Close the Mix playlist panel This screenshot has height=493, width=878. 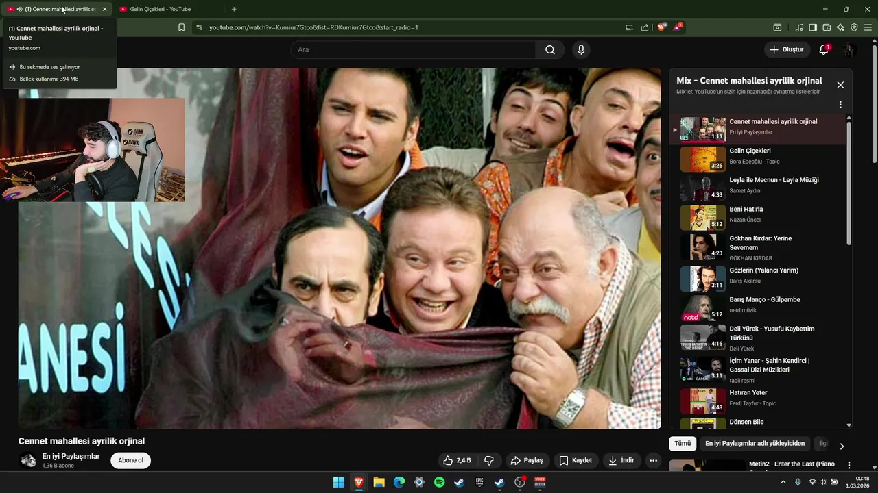pyautogui.click(x=840, y=85)
